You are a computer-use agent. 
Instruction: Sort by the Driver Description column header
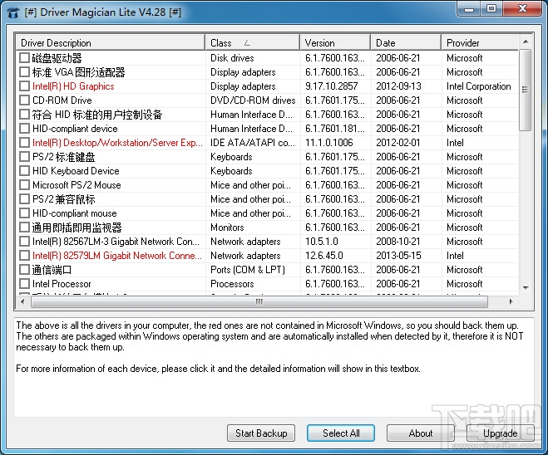click(x=111, y=43)
